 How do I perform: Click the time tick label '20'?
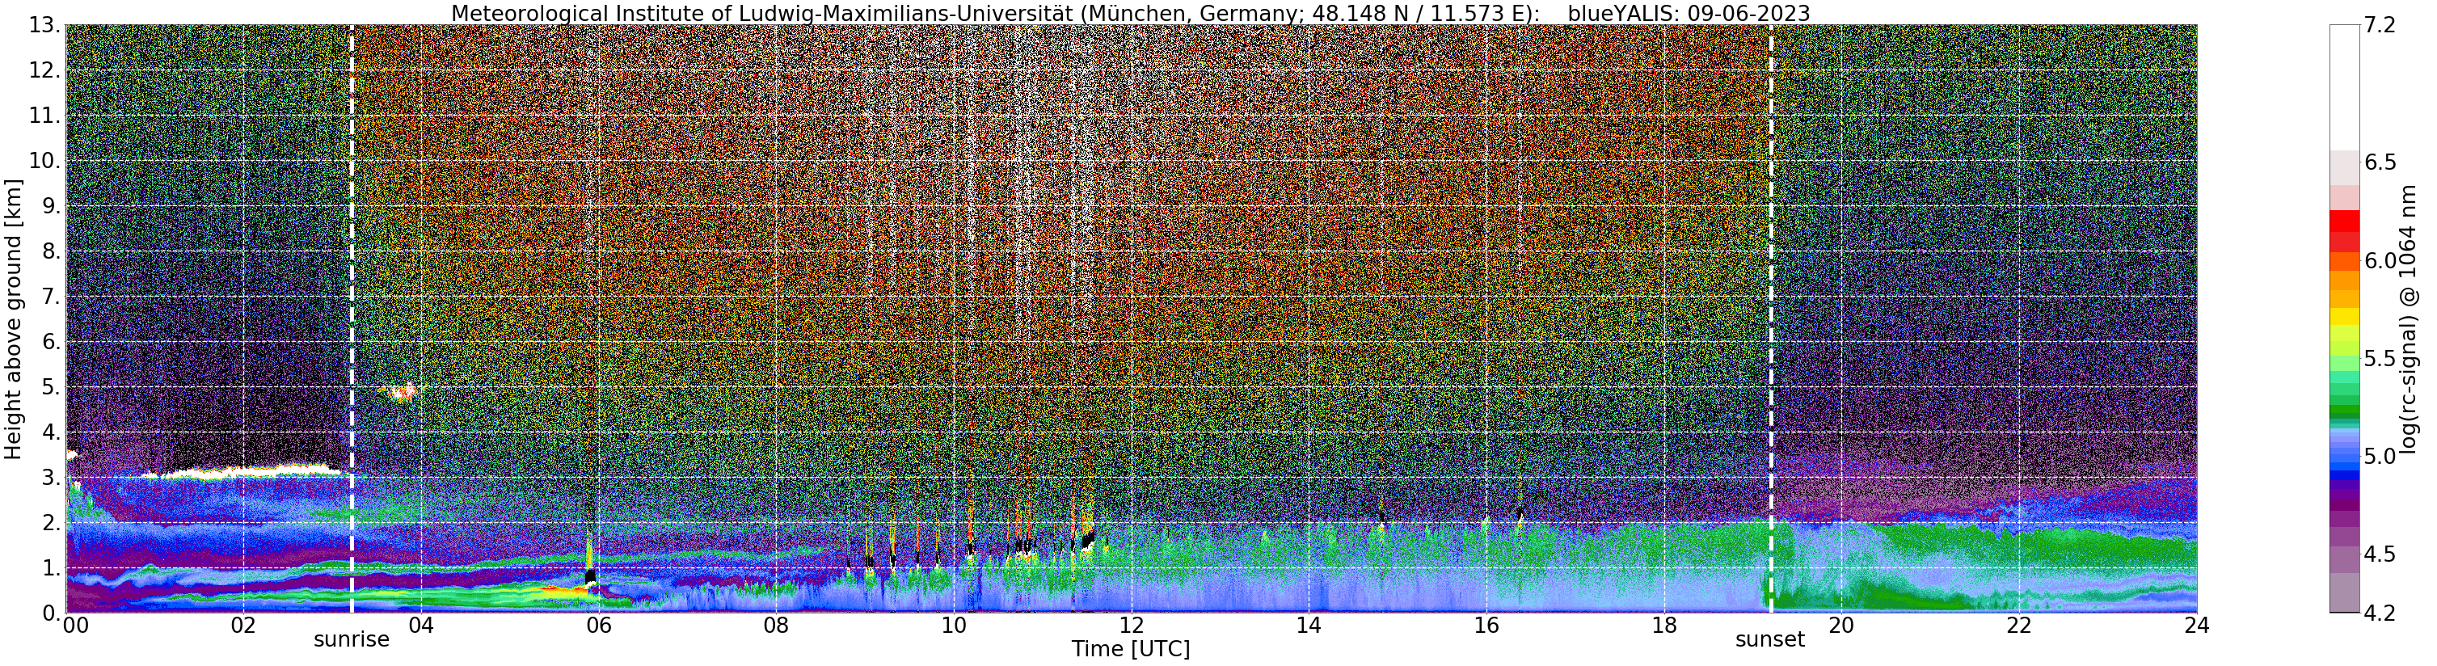pos(1841,626)
